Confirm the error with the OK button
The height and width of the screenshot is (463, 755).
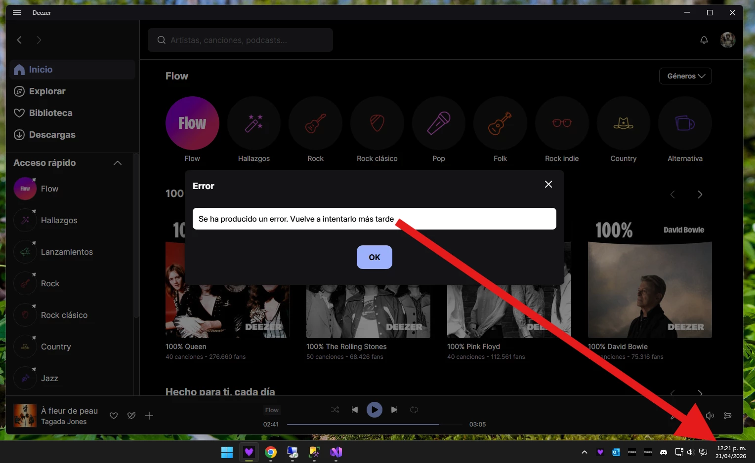pos(375,257)
